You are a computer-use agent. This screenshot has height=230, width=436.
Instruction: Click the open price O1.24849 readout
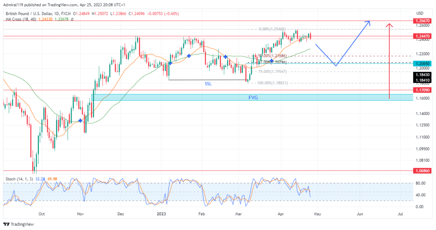(x=81, y=13)
